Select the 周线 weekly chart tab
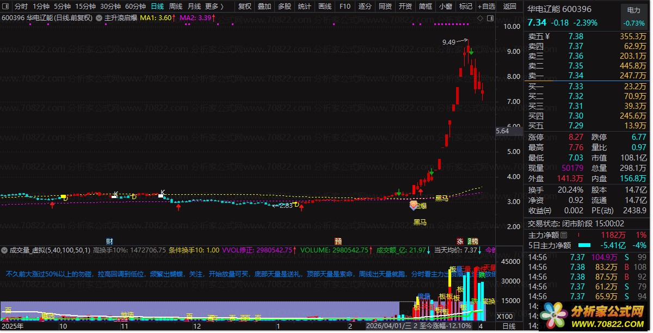The width and height of the screenshot is (653, 333). click(176, 7)
